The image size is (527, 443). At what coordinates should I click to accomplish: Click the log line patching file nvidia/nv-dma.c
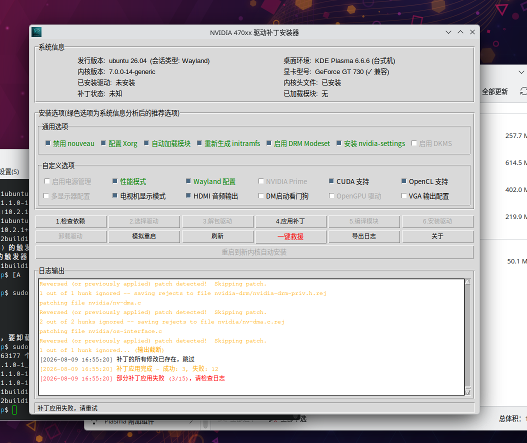[x=90, y=303]
